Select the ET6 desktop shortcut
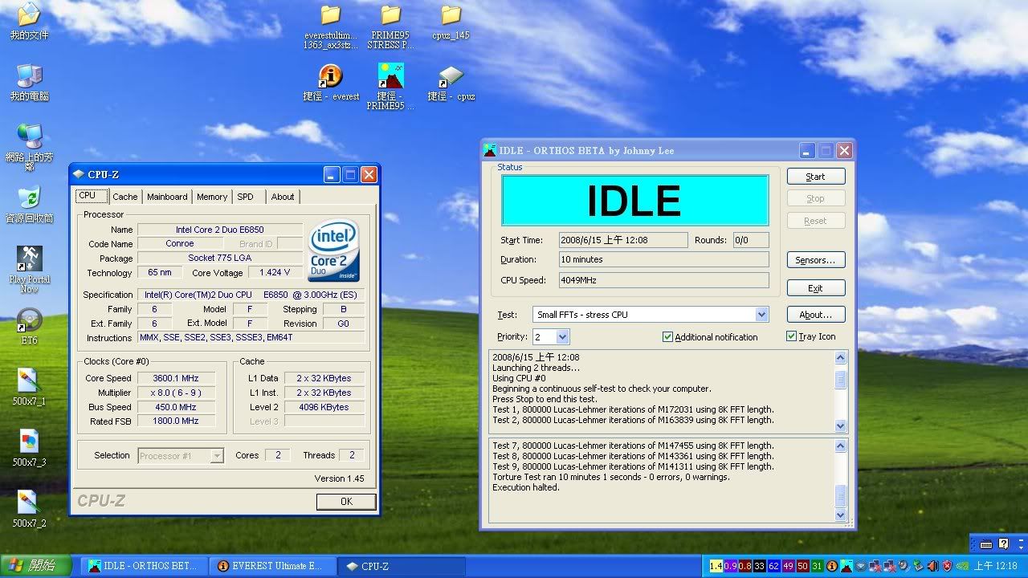This screenshot has width=1028, height=578. click(x=29, y=325)
